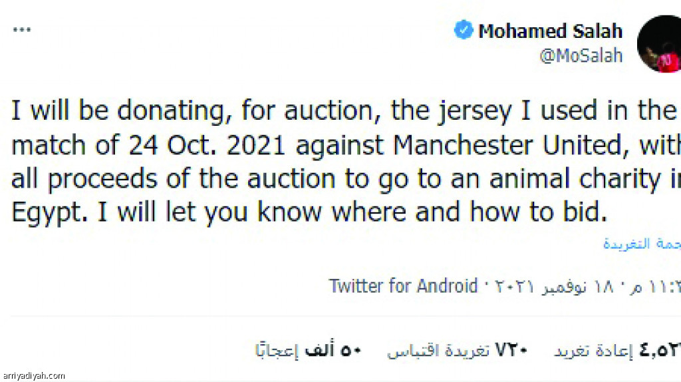View the ٥٠ ألف likes count
This screenshot has width=681, height=382.
coord(333,350)
